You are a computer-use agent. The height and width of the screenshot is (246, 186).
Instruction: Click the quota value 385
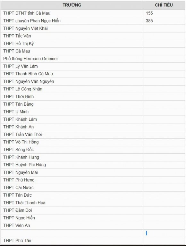tap(149, 21)
